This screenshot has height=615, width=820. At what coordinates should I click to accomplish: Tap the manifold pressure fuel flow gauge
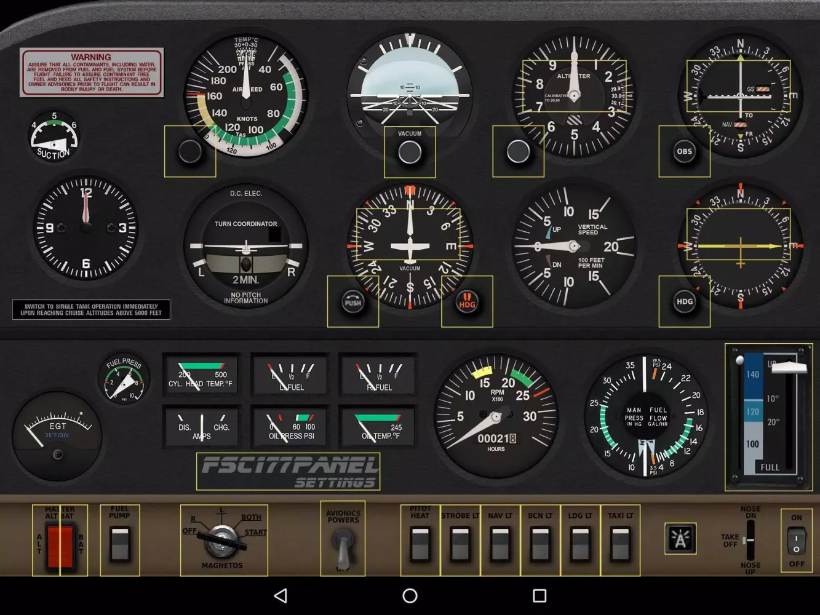click(646, 416)
